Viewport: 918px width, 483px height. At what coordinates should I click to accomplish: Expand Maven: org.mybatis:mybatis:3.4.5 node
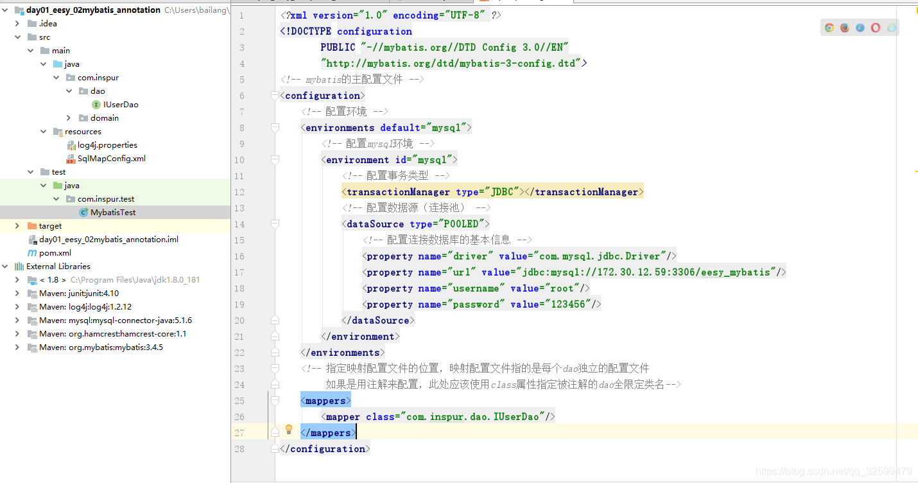18,347
